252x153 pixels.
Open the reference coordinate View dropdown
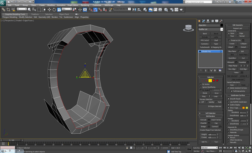67,9
